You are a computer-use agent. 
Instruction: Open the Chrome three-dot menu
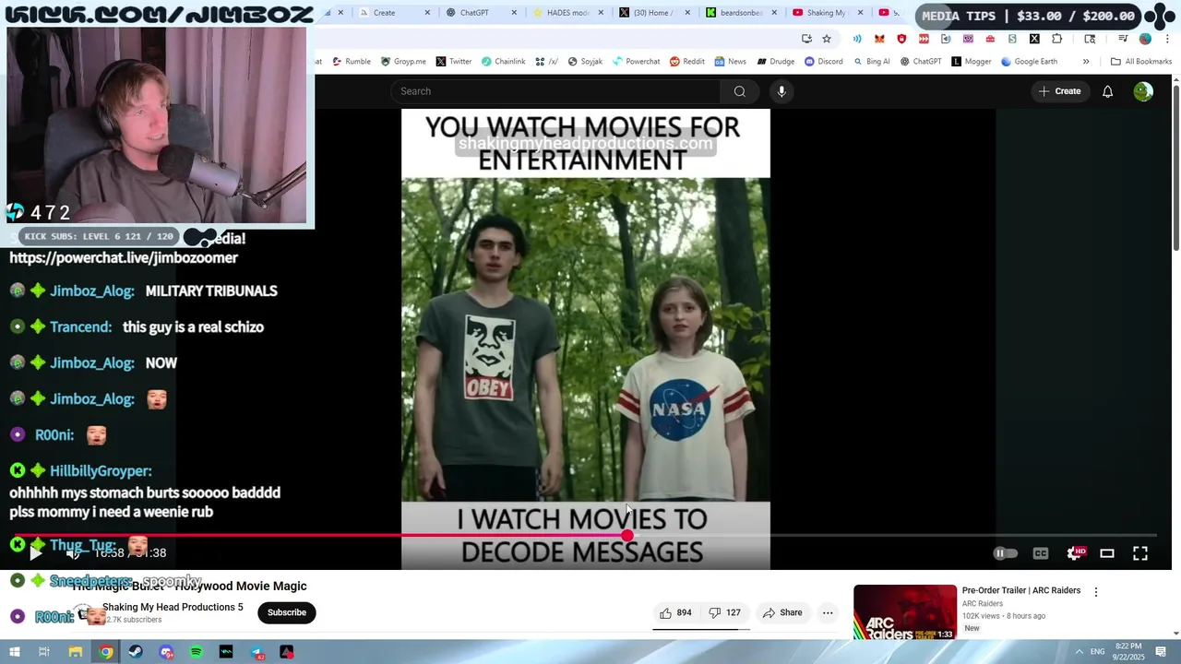tap(1167, 39)
